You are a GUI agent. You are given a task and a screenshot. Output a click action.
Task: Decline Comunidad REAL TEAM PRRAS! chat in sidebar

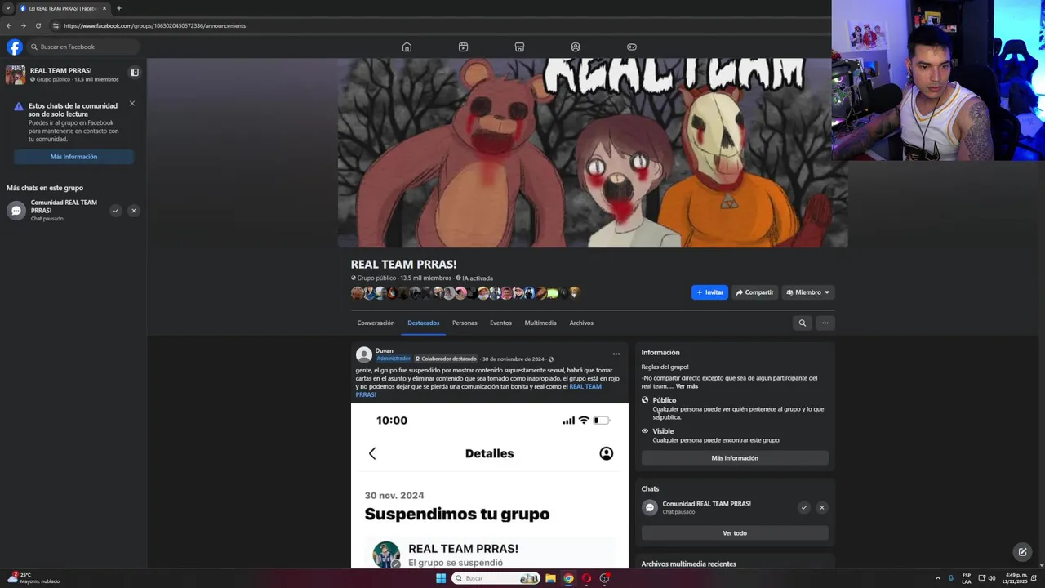pyautogui.click(x=134, y=211)
